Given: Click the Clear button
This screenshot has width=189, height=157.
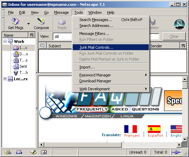Looking at the screenshot, I should [x=174, y=36].
